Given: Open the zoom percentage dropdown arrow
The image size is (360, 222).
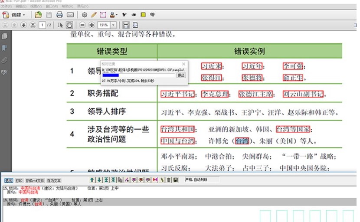Looking at the screenshot, I should click(113, 25).
